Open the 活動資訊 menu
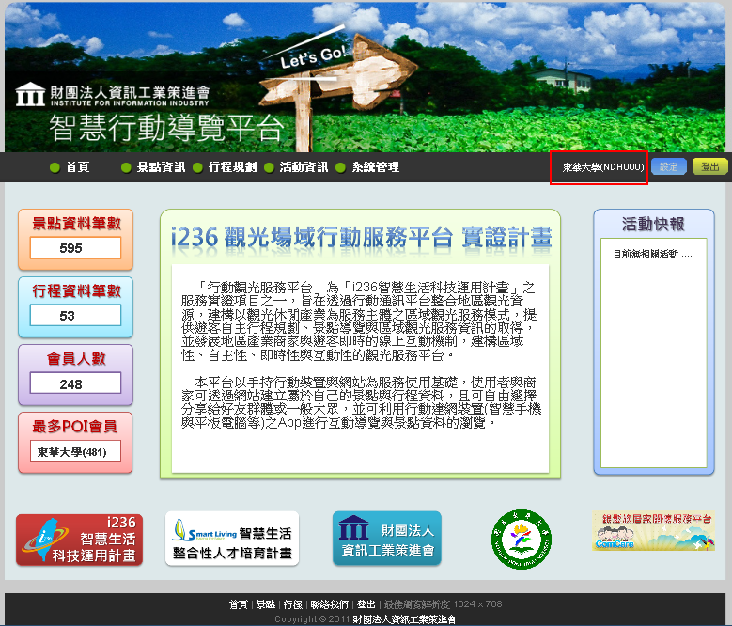The height and width of the screenshot is (626, 732). (x=304, y=167)
